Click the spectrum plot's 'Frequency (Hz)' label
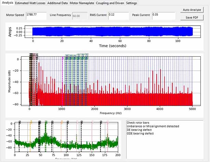Image resolution: width=210 pixels, height=162 pixels. [x=111, y=113]
